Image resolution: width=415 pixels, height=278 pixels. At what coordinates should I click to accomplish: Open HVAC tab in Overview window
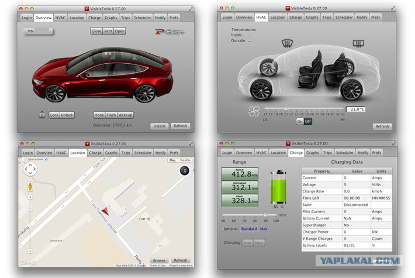(60, 18)
